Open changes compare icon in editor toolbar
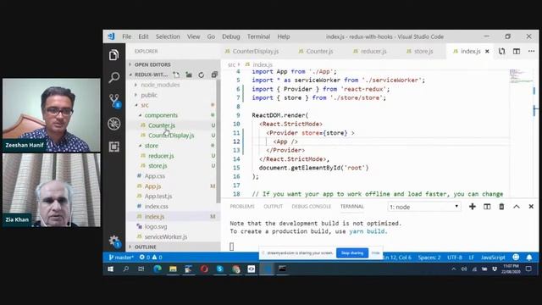The width and height of the screenshot is (542, 305). tap(501, 51)
